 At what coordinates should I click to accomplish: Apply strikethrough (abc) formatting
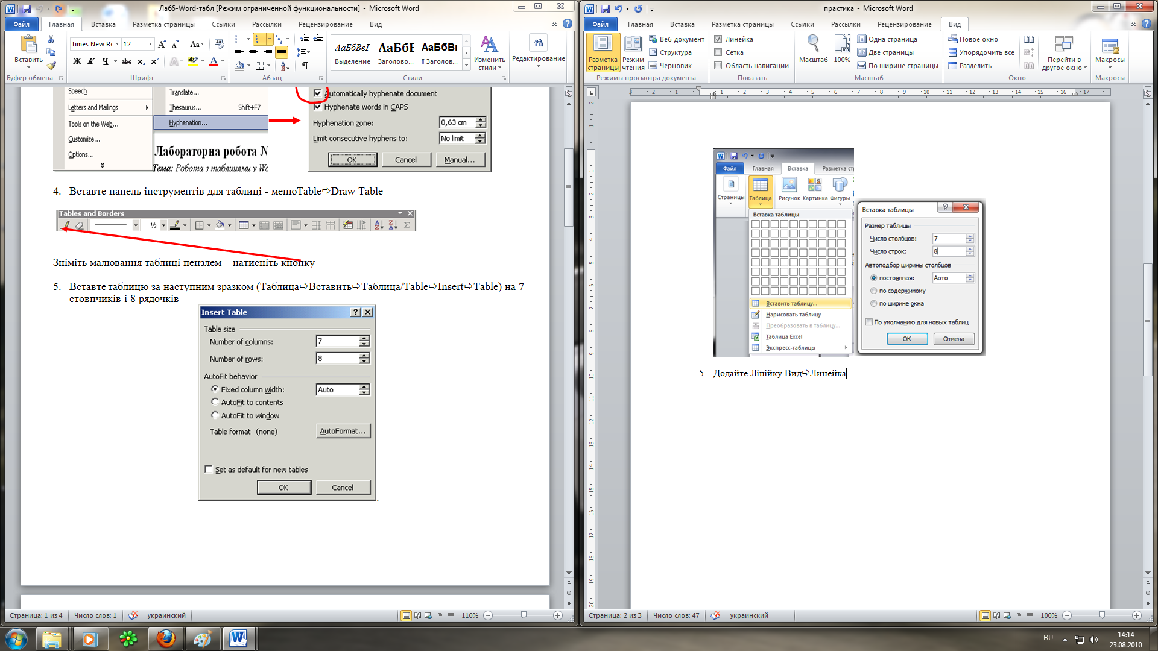click(x=126, y=61)
